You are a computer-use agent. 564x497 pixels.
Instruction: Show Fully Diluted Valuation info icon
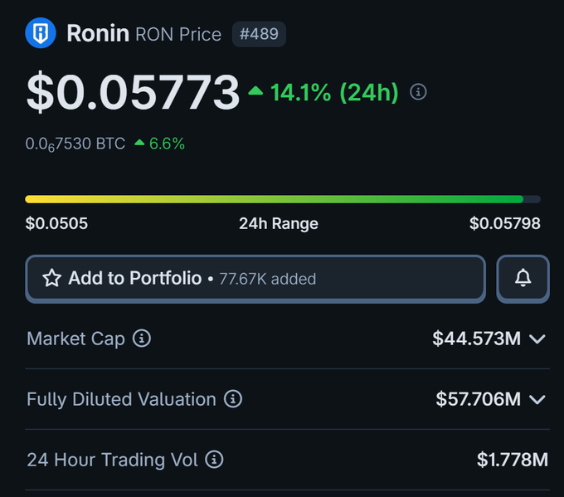click(x=233, y=399)
